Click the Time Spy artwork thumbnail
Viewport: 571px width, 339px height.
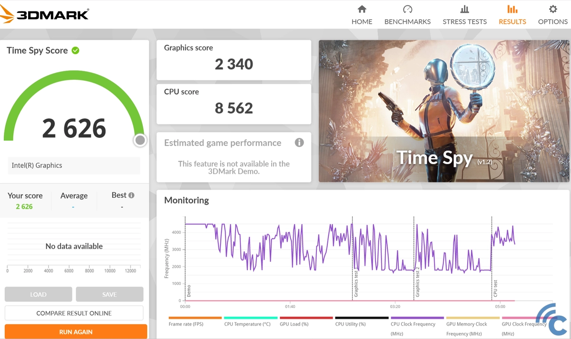(x=443, y=111)
